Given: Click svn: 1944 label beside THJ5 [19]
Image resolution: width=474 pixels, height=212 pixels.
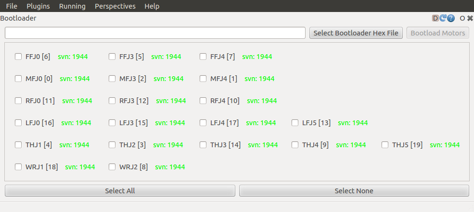Looking at the screenshot, I should click(x=445, y=145).
